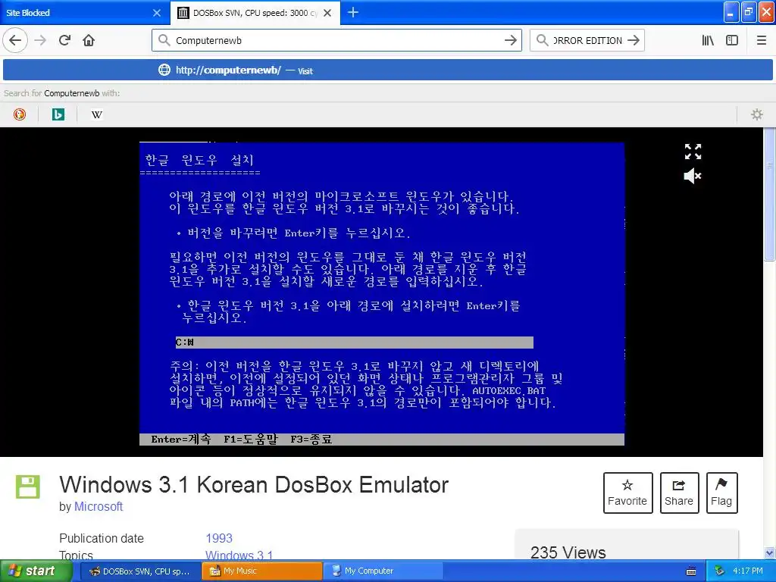This screenshot has height=582, width=776.
Task: Open the Windows 3.1 topic link
Action: 239,555
